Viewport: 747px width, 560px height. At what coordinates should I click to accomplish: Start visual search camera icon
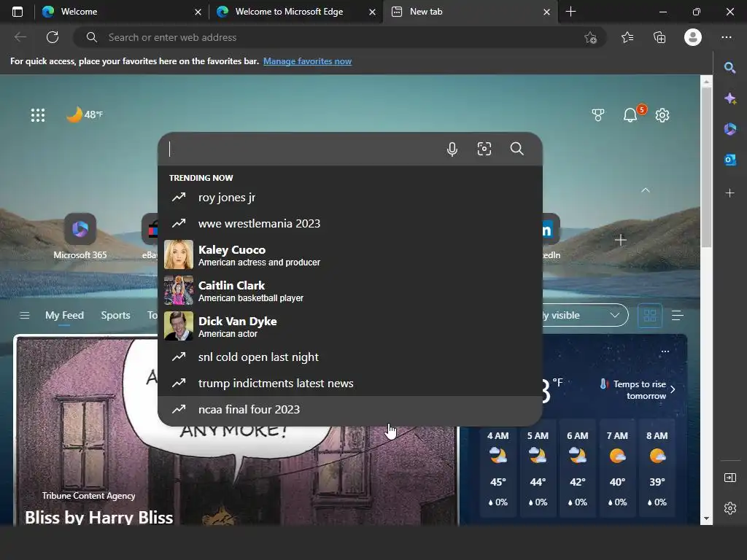[484, 149]
